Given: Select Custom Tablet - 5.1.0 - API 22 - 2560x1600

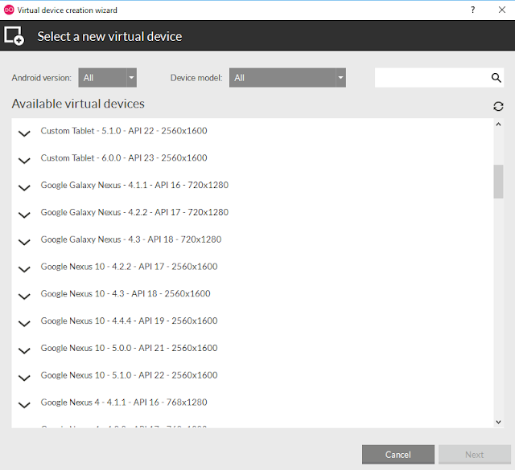Looking at the screenshot, I should (x=124, y=131).
